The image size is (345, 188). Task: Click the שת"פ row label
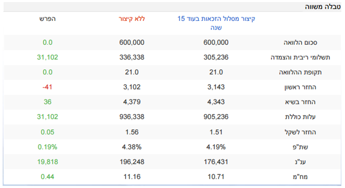click(x=300, y=147)
